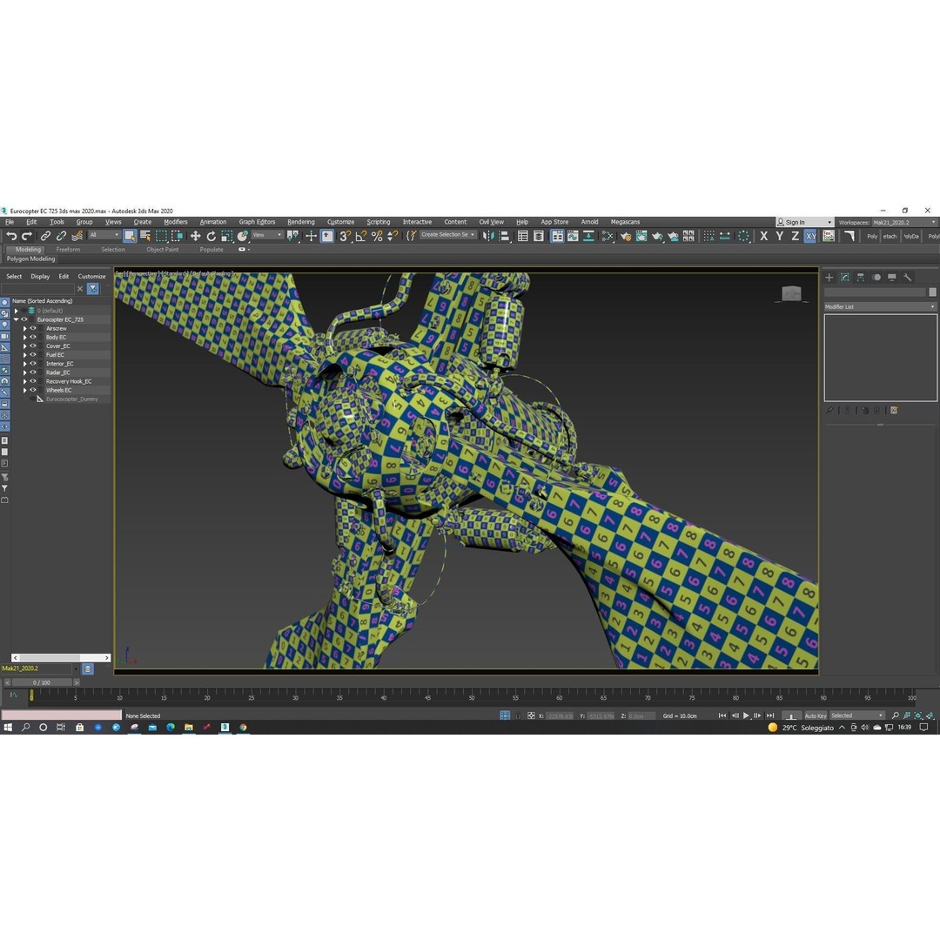
Task: Click the Redo arrow icon
Action: (26, 236)
